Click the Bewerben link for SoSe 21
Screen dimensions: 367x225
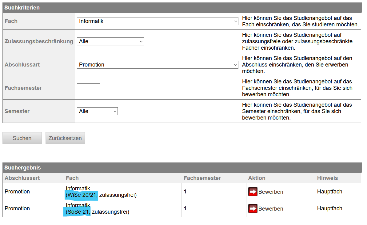tap(271, 209)
